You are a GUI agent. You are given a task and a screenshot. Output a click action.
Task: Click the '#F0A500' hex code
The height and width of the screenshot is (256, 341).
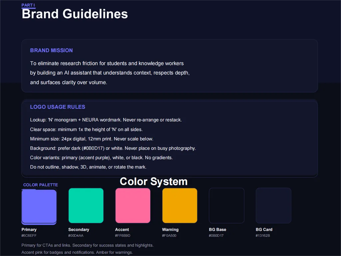tap(169, 236)
